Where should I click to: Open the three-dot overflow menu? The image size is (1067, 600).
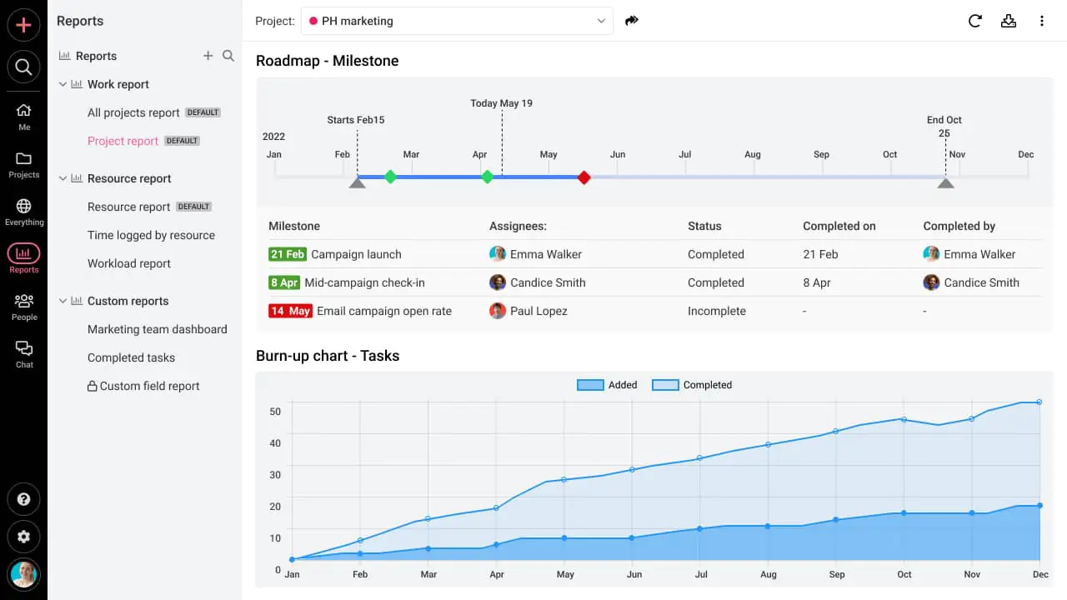click(1042, 21)
